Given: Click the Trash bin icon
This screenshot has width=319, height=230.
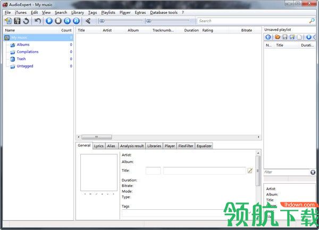Looking at the screenshot, I should tap(13, 59).
